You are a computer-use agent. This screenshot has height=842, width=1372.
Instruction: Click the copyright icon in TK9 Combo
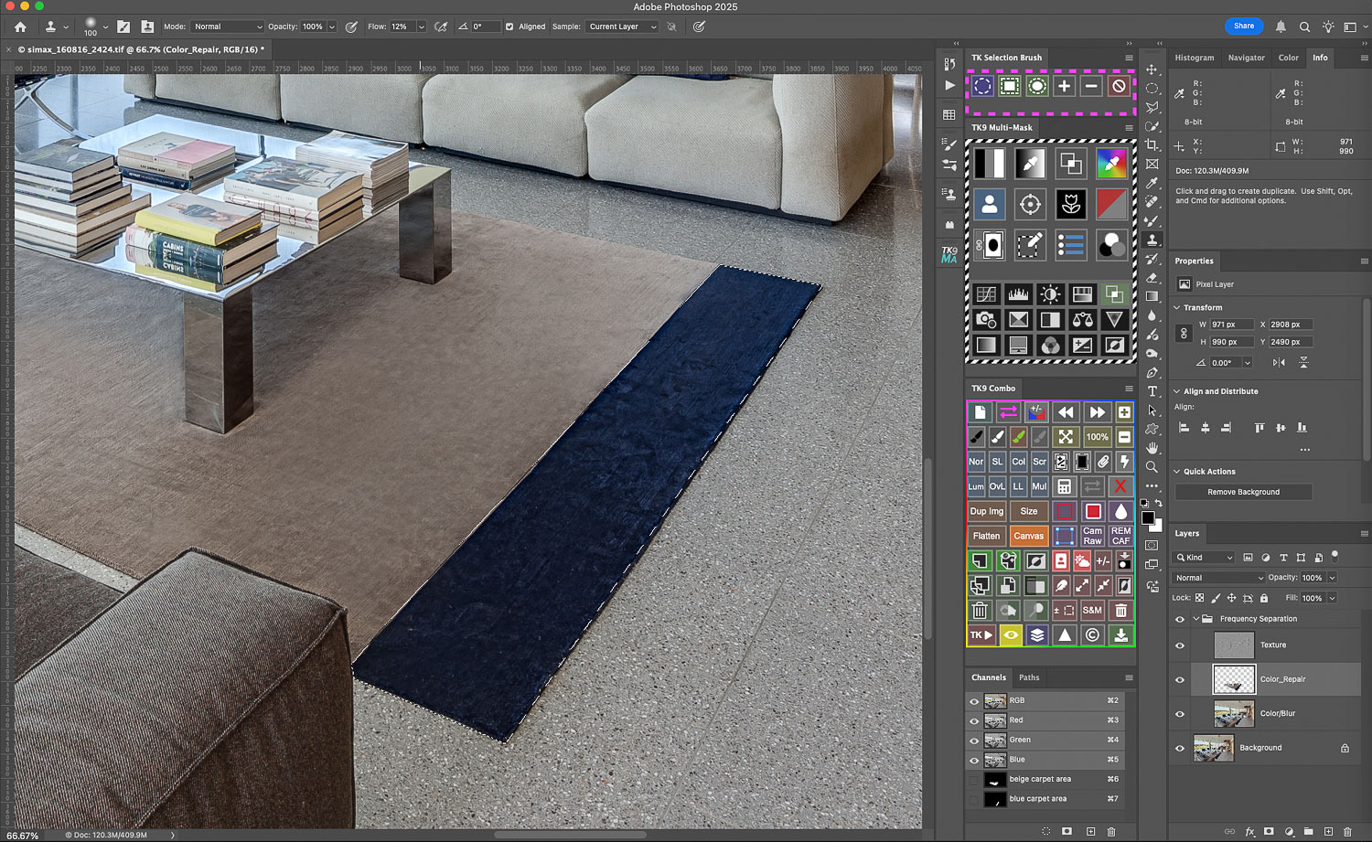(x=1092, y=634)
